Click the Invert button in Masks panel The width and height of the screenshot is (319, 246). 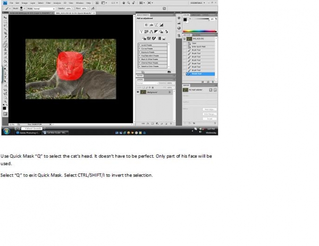click(209, 118)
